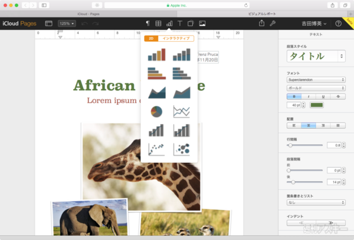354x240 pixels.
Task: Click the undo arrow in toolbar
Action: click(x=84, y=24)
